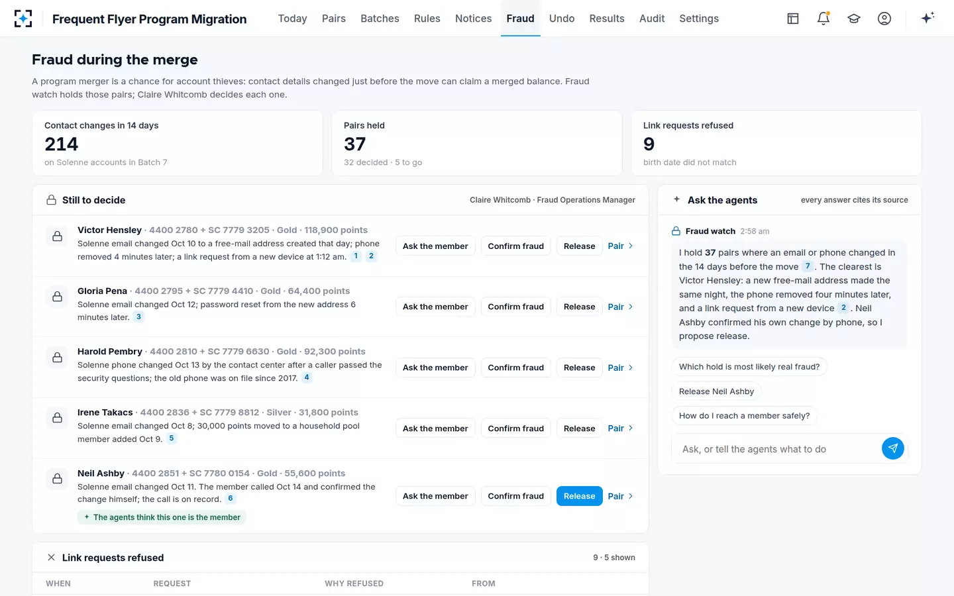Click the lock icon beside Gloria Pena
The image size is (954, 596).
(58, 297)
